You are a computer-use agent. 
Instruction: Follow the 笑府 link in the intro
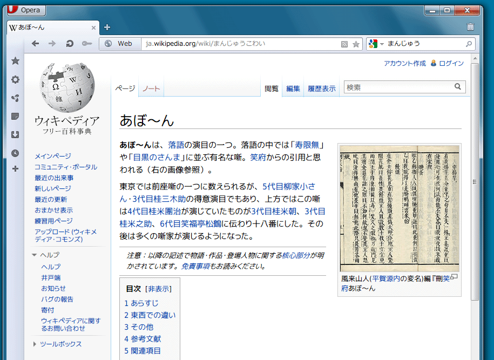[258, 157]
